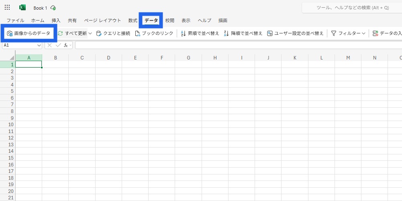This screenshot has width=402, height=201.
Task: Switch to the 挿入 tab
Action: point(56,21)
